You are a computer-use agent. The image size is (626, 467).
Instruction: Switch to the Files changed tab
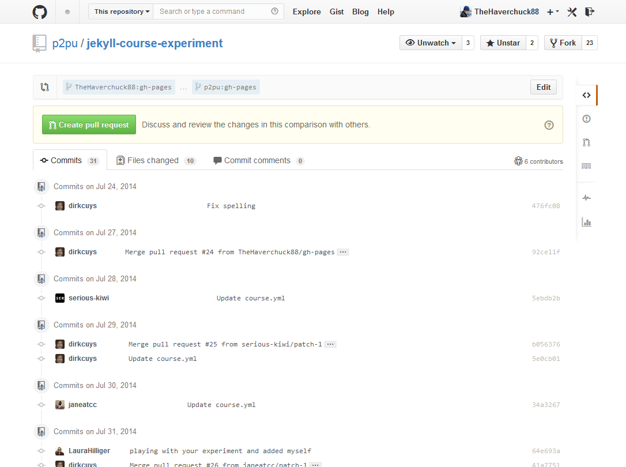pos(156,160)
